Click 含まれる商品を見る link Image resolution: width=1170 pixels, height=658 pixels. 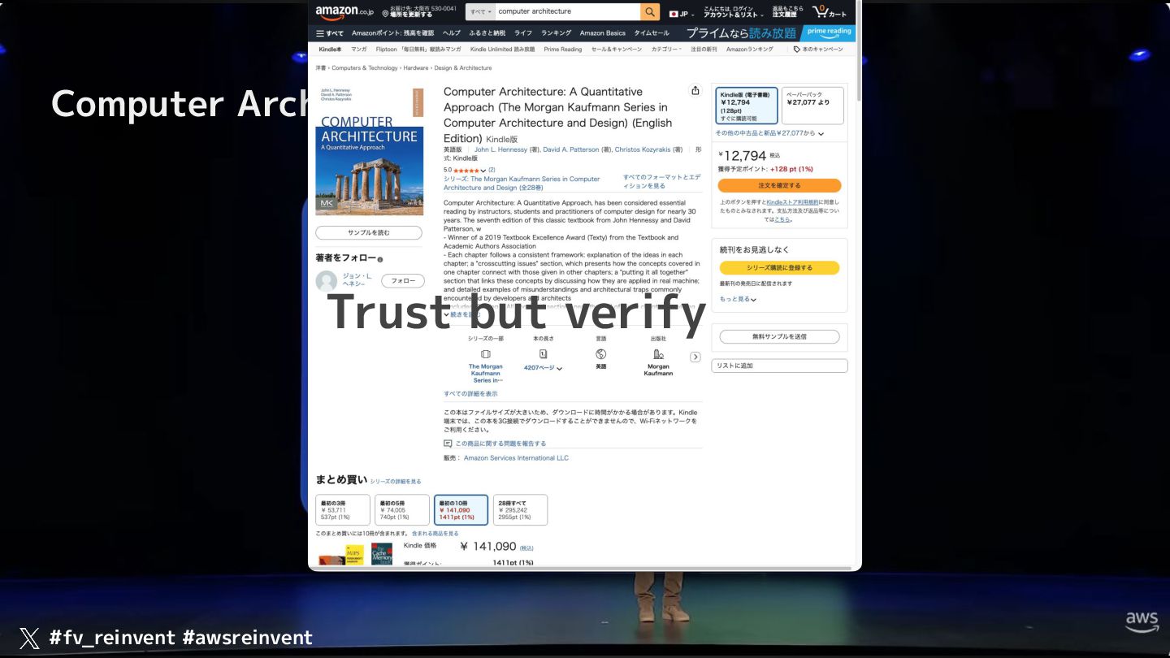(x=435, y=534)
